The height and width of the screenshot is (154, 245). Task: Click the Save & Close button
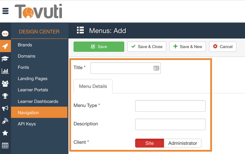coord(147,46)
